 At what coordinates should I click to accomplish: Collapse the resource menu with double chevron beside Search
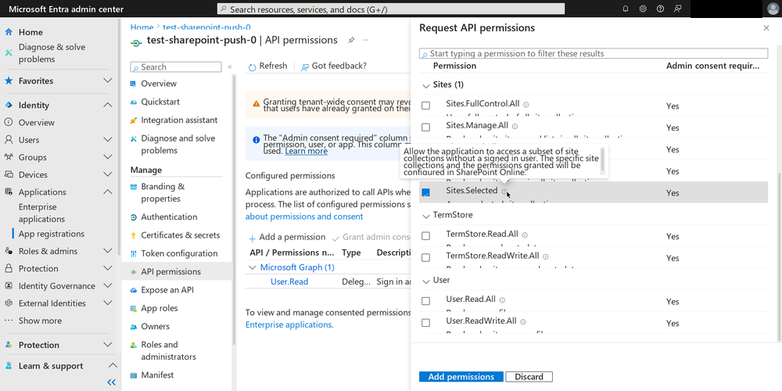coord(230,66)
